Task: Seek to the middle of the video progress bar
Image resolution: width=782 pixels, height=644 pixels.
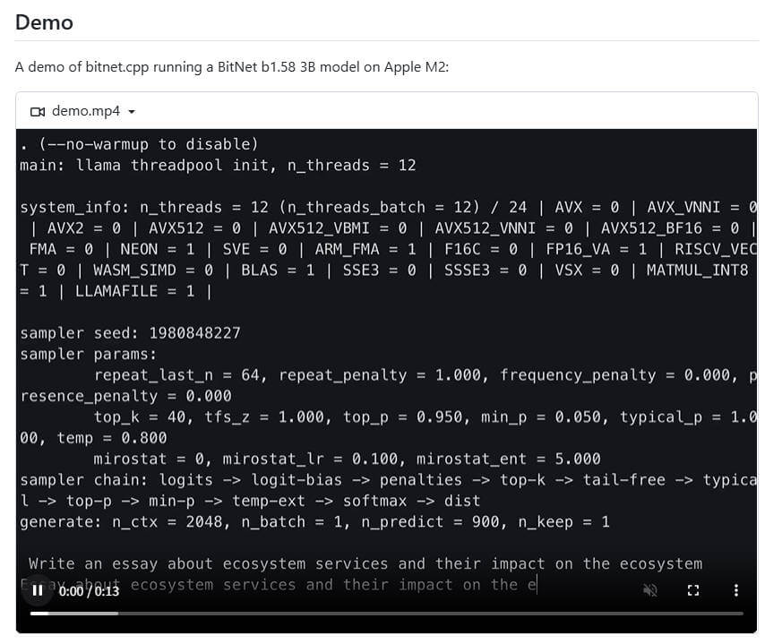Action: pos(386,614)
